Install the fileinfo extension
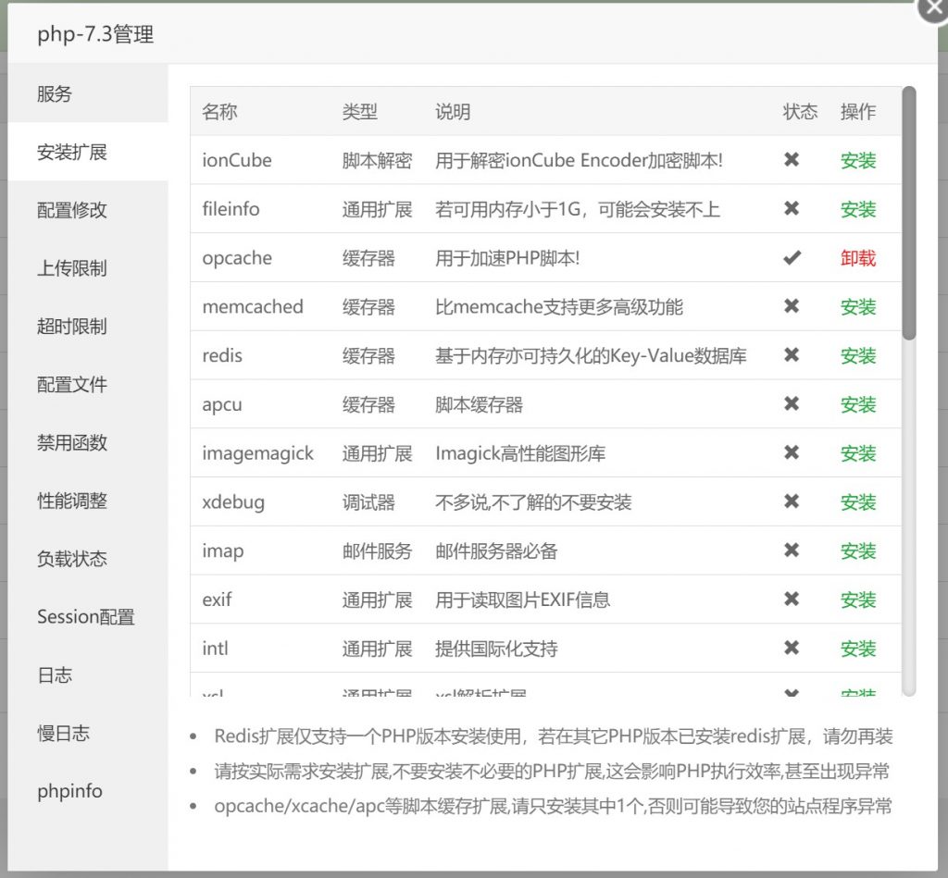This screenshot has height=878, width=948. tap(857, 209)
